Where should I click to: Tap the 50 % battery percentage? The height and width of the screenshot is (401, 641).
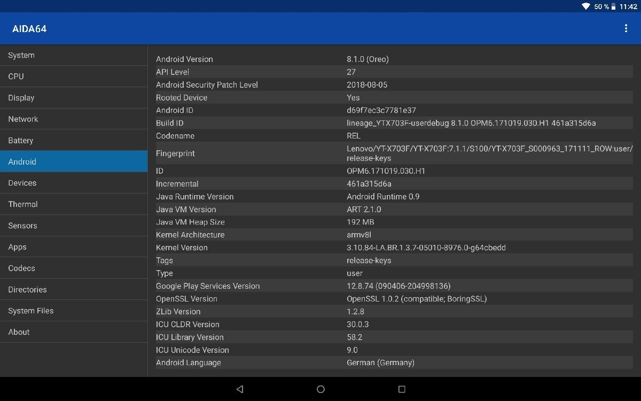click(x=601, y=6)
